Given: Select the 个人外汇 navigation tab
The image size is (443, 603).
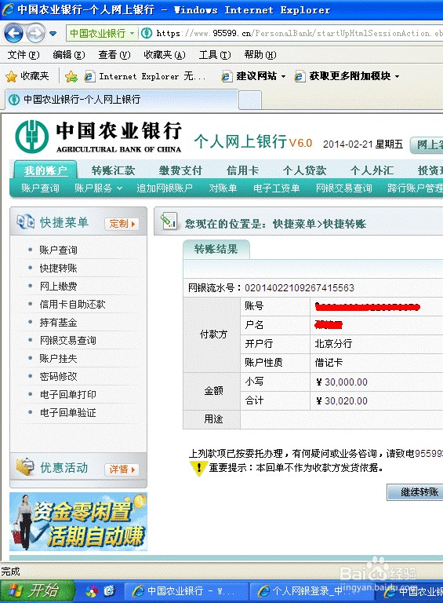Looking at the screenshot, I should [x=372, y=170].
